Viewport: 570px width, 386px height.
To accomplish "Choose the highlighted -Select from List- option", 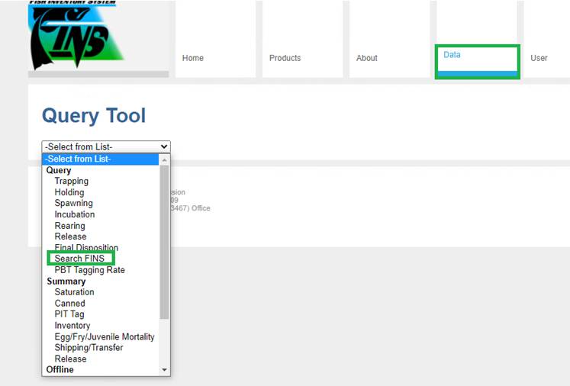I will [79, 159].
